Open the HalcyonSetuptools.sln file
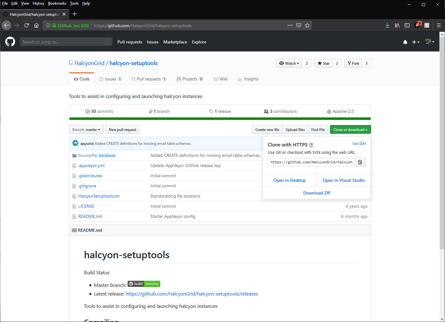Screen dimensions: 445x322 point(99,196)
